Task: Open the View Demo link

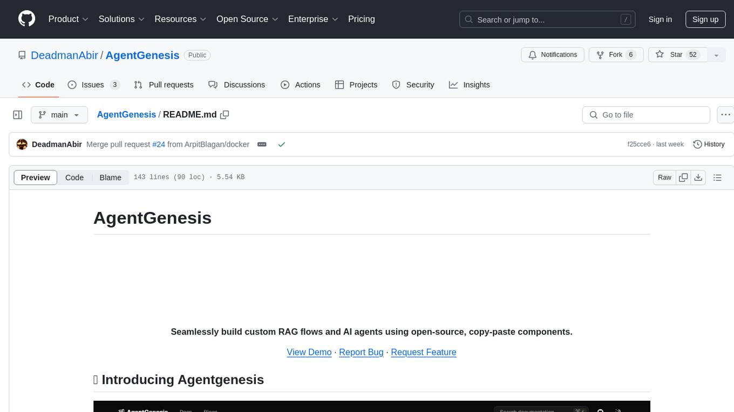Action: click(x=309, y=352)
